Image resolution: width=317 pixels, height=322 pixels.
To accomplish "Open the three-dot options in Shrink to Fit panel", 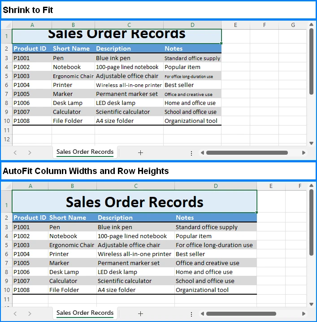I will click(191, 153).
